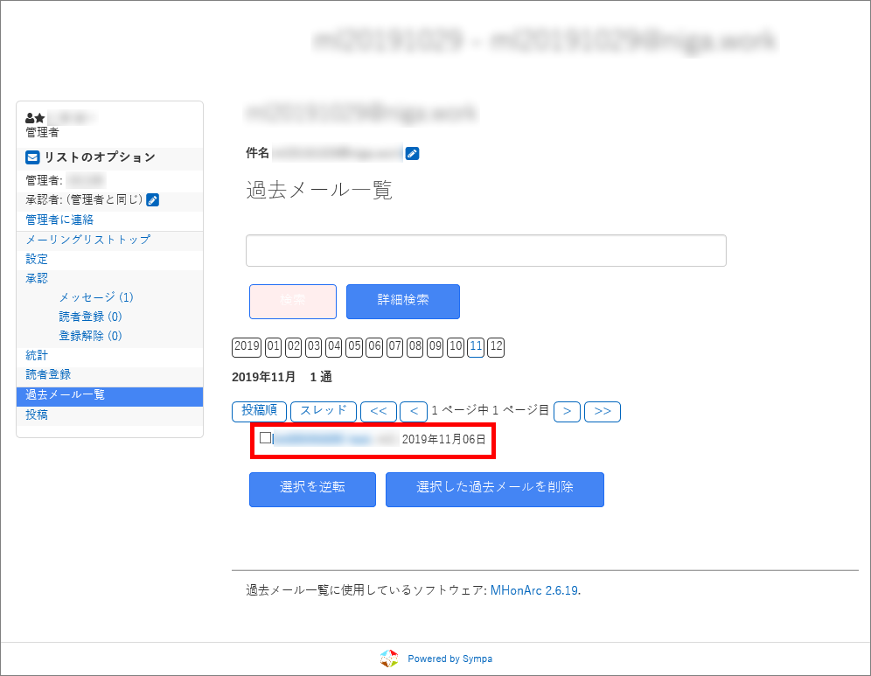Select month 10 in the archive calendar
Image resolution: width=871 pixels, height=676 pixels.
[456, 347]
